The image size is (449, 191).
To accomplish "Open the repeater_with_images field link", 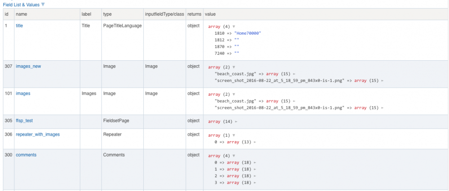I will pos(38,134).
